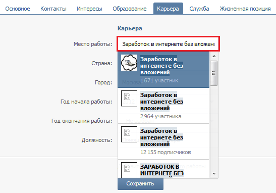Image resolution: width=276 pixels, height=193 pixels.
Task: Select the Карьера tab
Action: [168, 9]
